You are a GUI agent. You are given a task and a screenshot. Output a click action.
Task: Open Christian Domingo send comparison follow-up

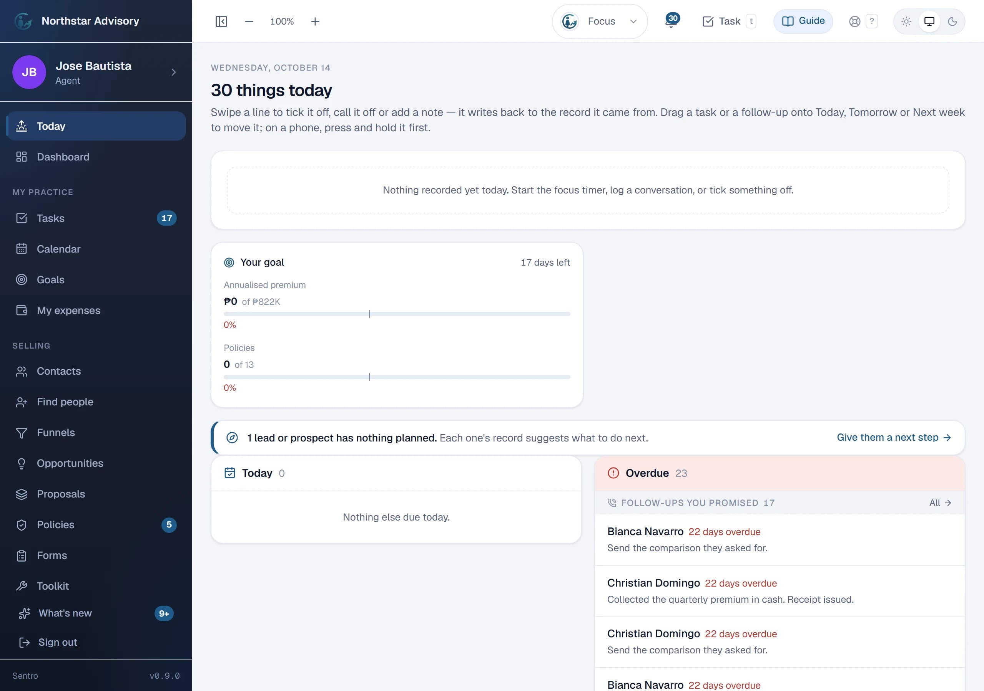[x=780, y=642]
